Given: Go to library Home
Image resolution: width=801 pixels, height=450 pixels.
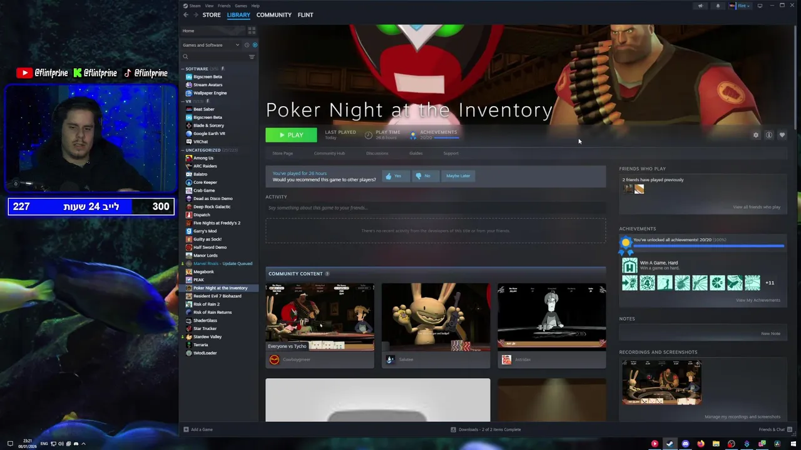Looking at the screenshot, I should pyautogui.click(x=212, y=31).
